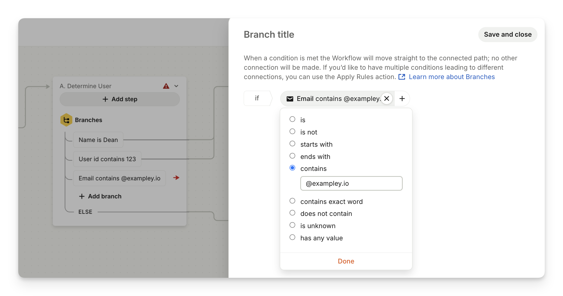Select 'does not contain' radio option

(x=292, y=213)
